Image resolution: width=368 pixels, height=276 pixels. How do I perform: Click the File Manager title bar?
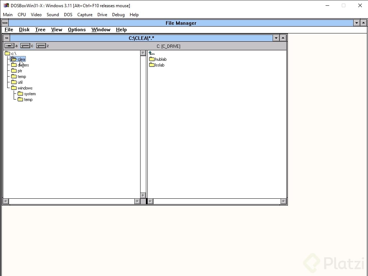[x=181, y=23]
